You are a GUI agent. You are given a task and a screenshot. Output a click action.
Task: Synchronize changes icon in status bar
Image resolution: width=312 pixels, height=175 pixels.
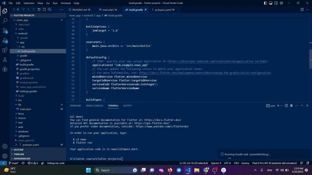pyautogui.click(x=23, y=163)
